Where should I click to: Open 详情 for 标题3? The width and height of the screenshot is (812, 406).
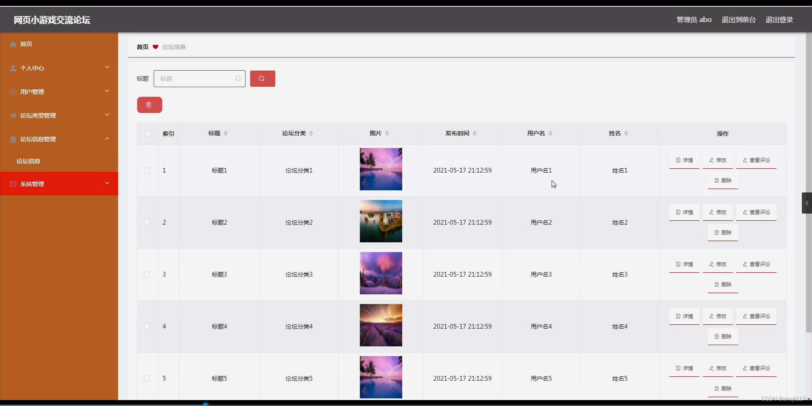point(684,264)
